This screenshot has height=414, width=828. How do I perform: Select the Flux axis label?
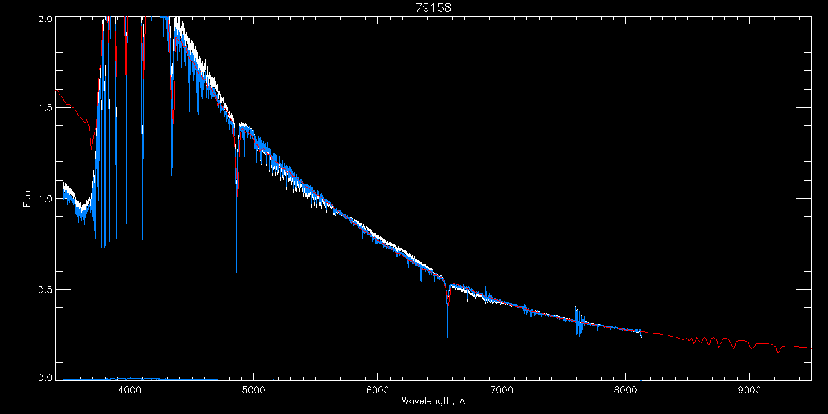(x=28, y=199)
